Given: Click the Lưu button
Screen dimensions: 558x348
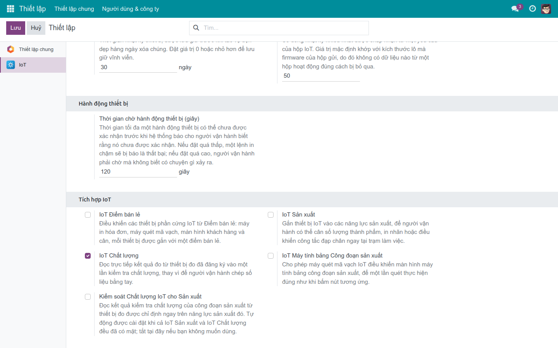Looking at the screenshot, I should 15,28.
